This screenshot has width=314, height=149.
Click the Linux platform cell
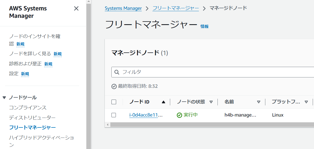click(x=278, y=115)
